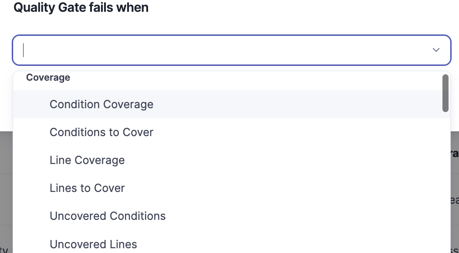Select the Uncovered Lines entry
459x253 pixels.
(93, 244)
